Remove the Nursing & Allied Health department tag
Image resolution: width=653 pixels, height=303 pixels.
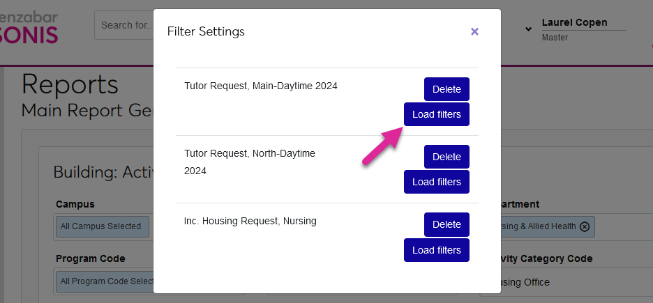(585, 226)
